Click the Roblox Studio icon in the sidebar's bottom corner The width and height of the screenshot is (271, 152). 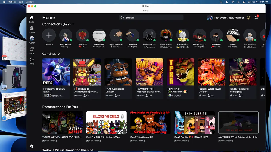coord(32,146)
